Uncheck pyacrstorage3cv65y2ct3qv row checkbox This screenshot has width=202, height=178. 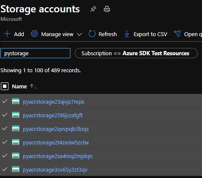[x=5, y=169]
